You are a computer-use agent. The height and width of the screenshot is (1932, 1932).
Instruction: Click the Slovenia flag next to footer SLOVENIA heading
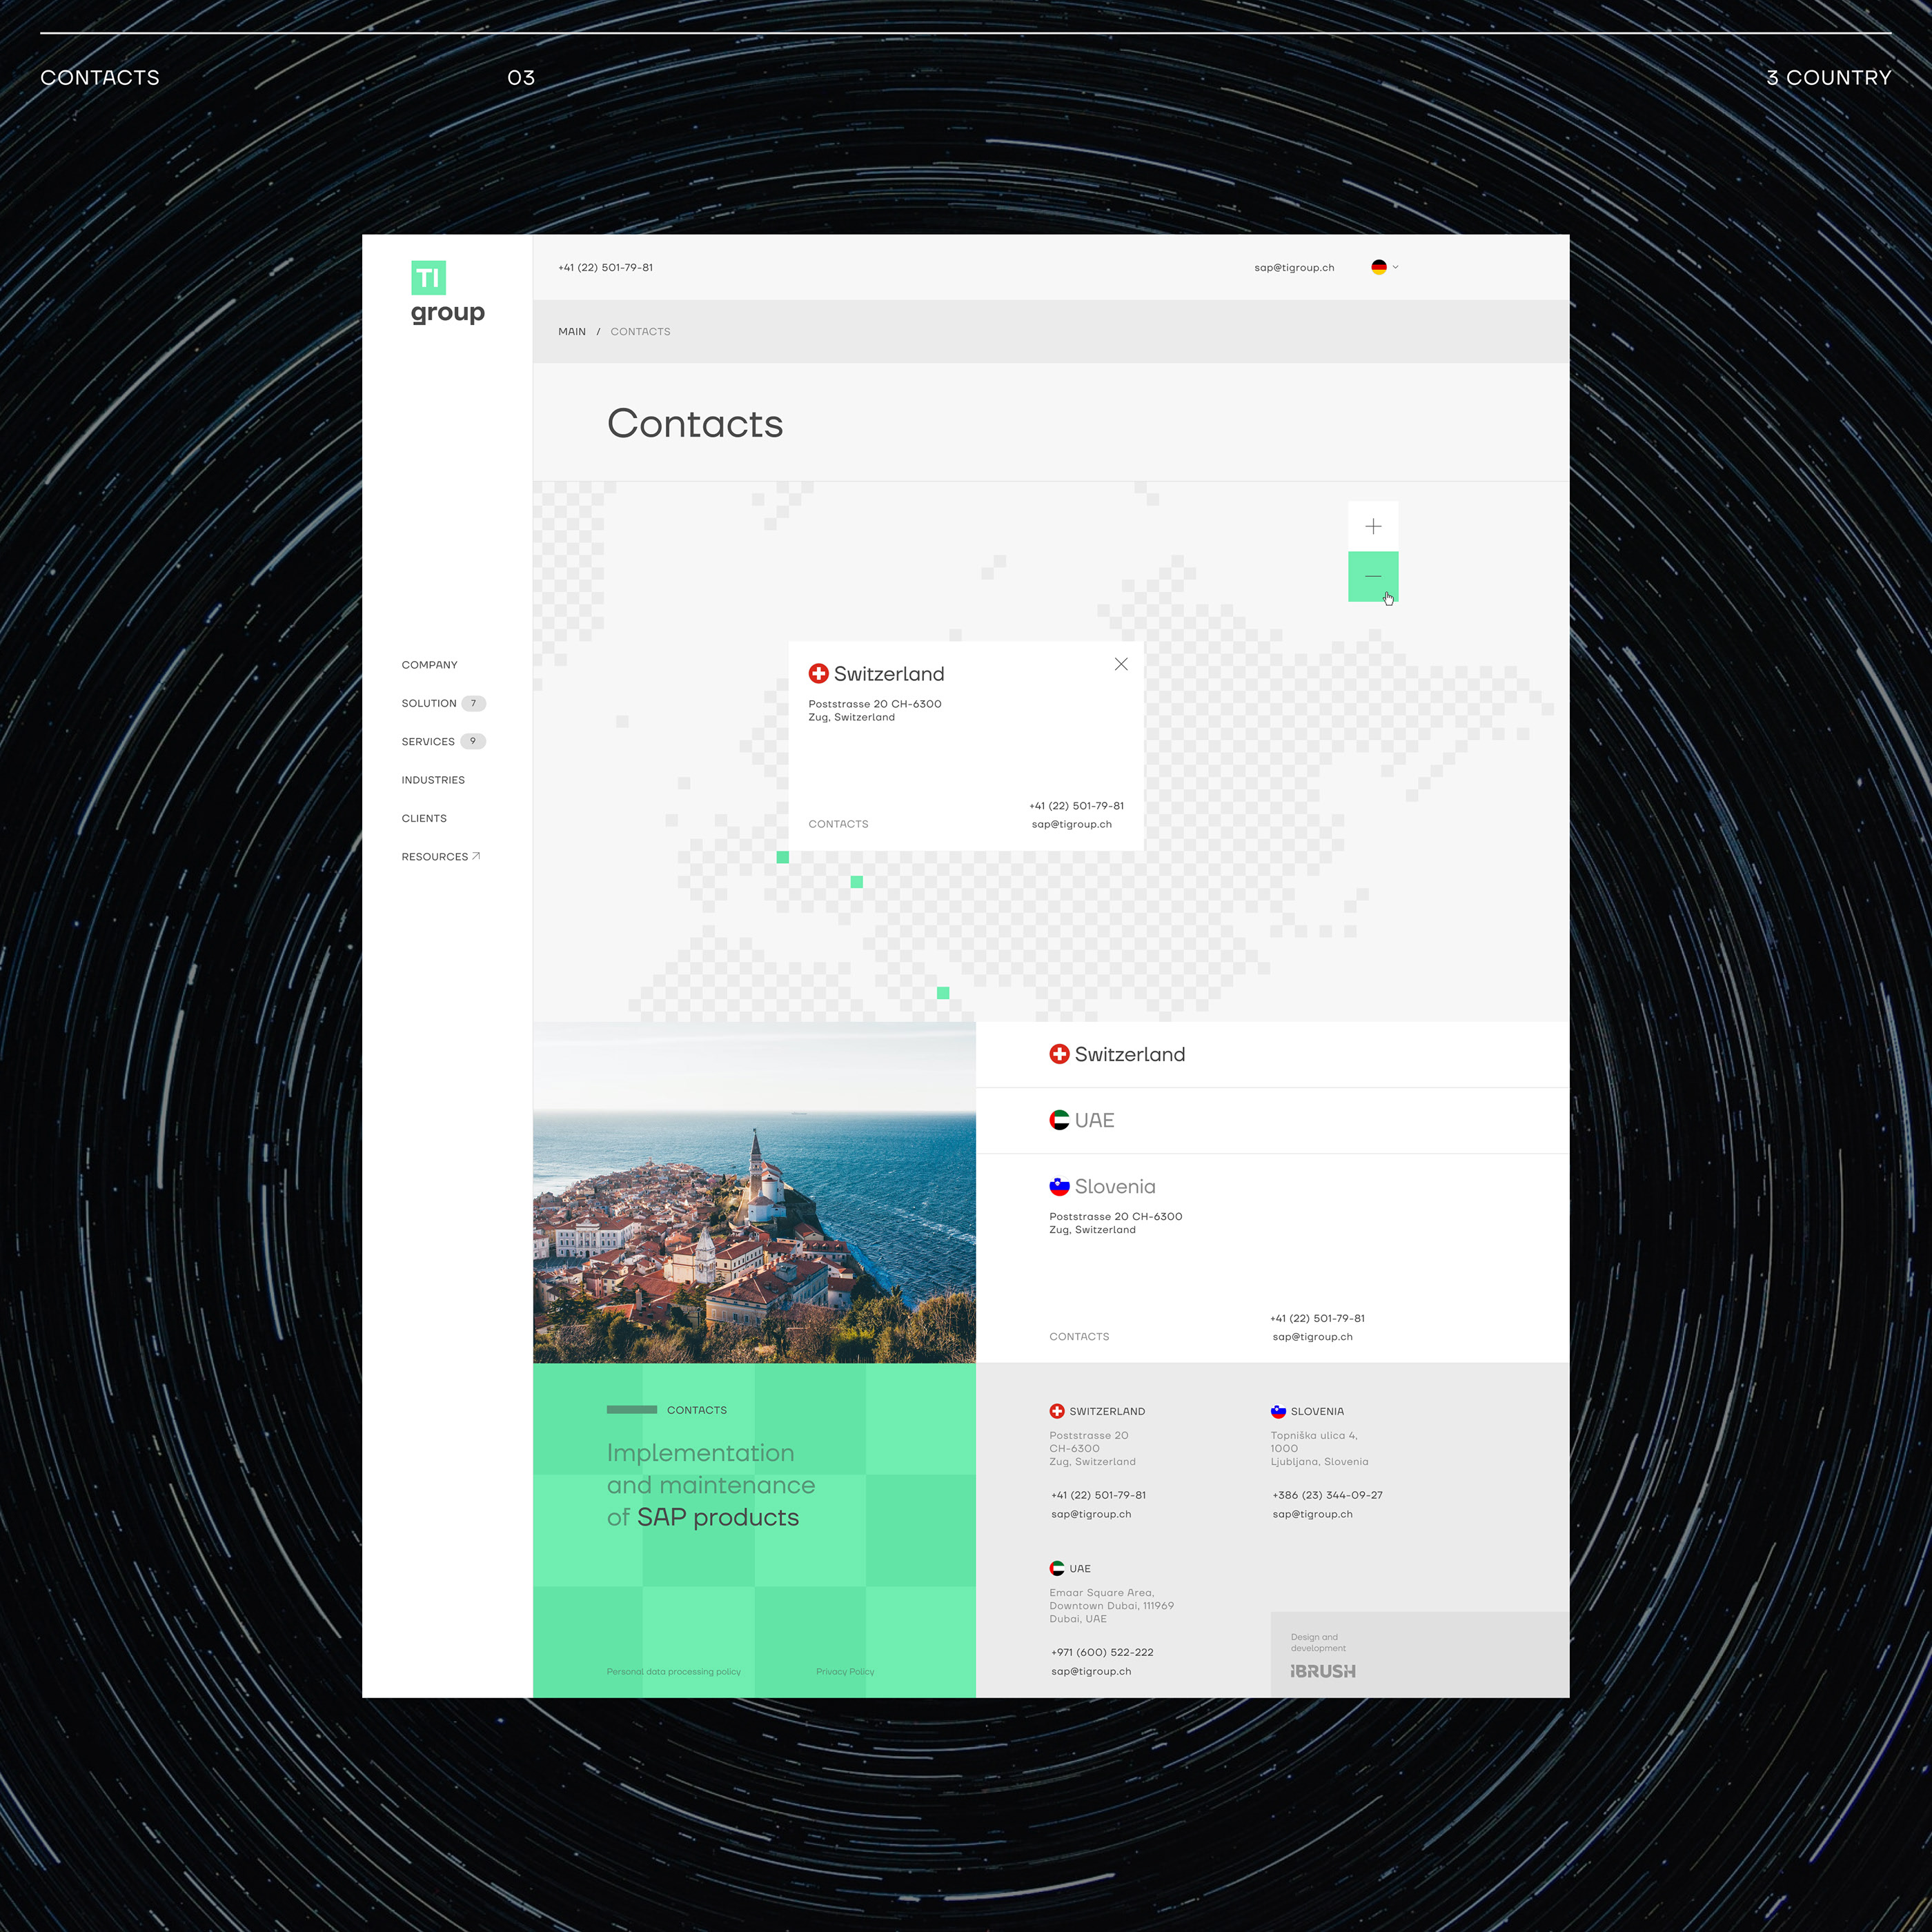[1279, 1411]
